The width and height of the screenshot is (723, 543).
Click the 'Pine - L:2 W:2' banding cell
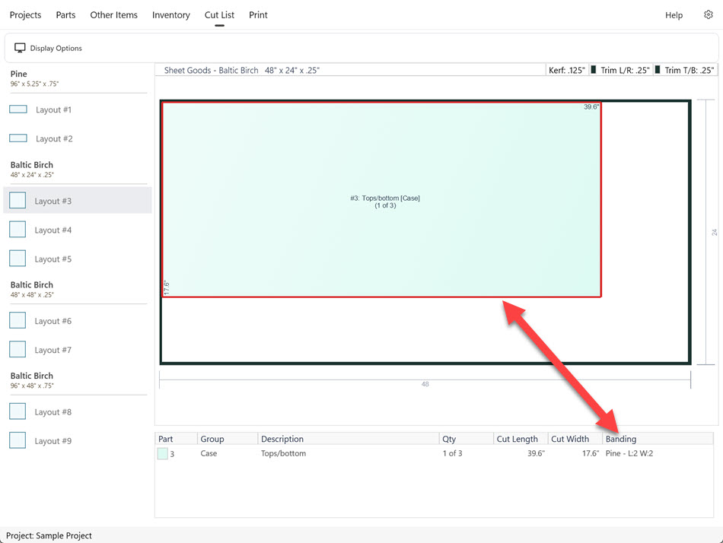pyautogui.click(x=629, y=453)
